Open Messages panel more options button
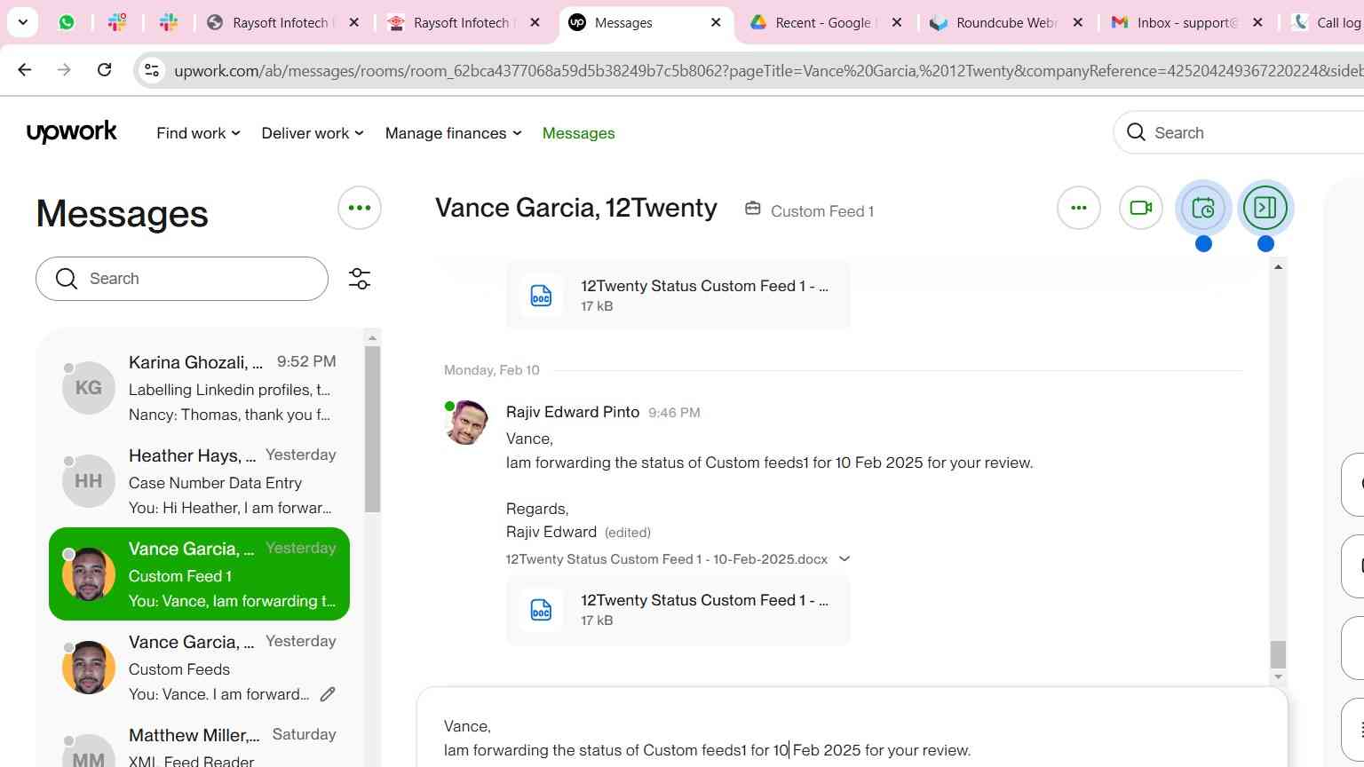 tap(360, 208)
